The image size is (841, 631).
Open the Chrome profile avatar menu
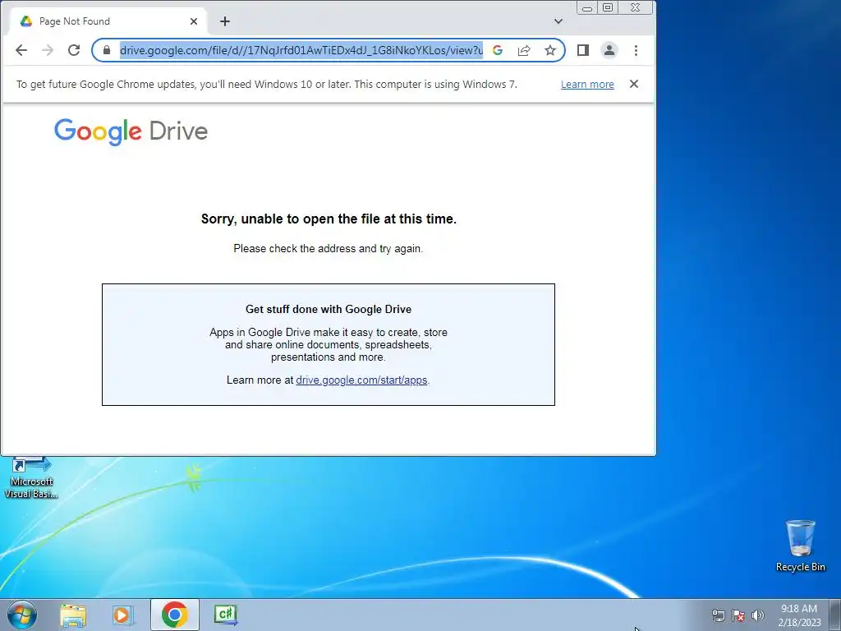[x=609, y=50]
